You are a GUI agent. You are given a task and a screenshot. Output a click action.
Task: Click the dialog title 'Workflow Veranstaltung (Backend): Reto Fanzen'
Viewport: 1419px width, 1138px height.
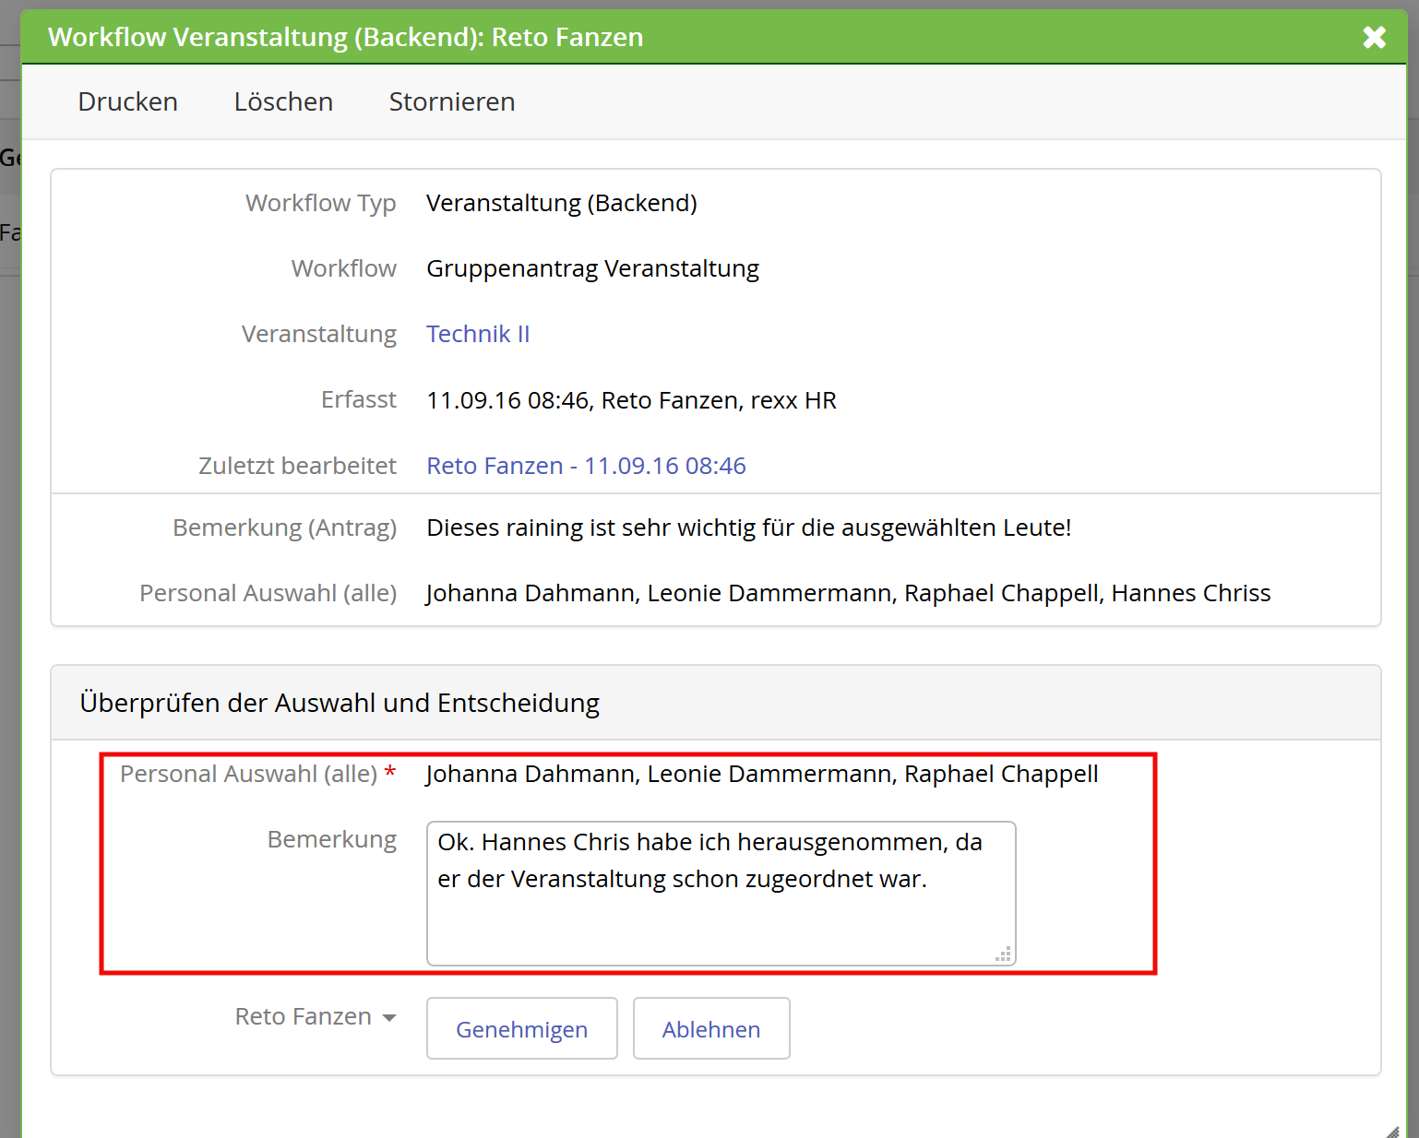346,37
